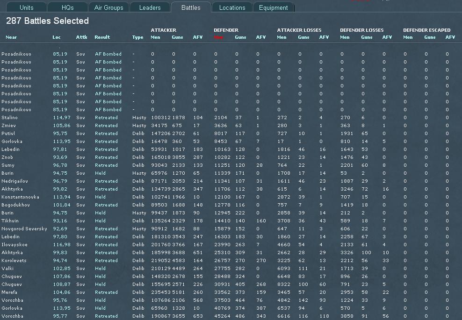Sort by the Result column header
The width and height of the screenshot is (462, 320).
click(102, 37)
